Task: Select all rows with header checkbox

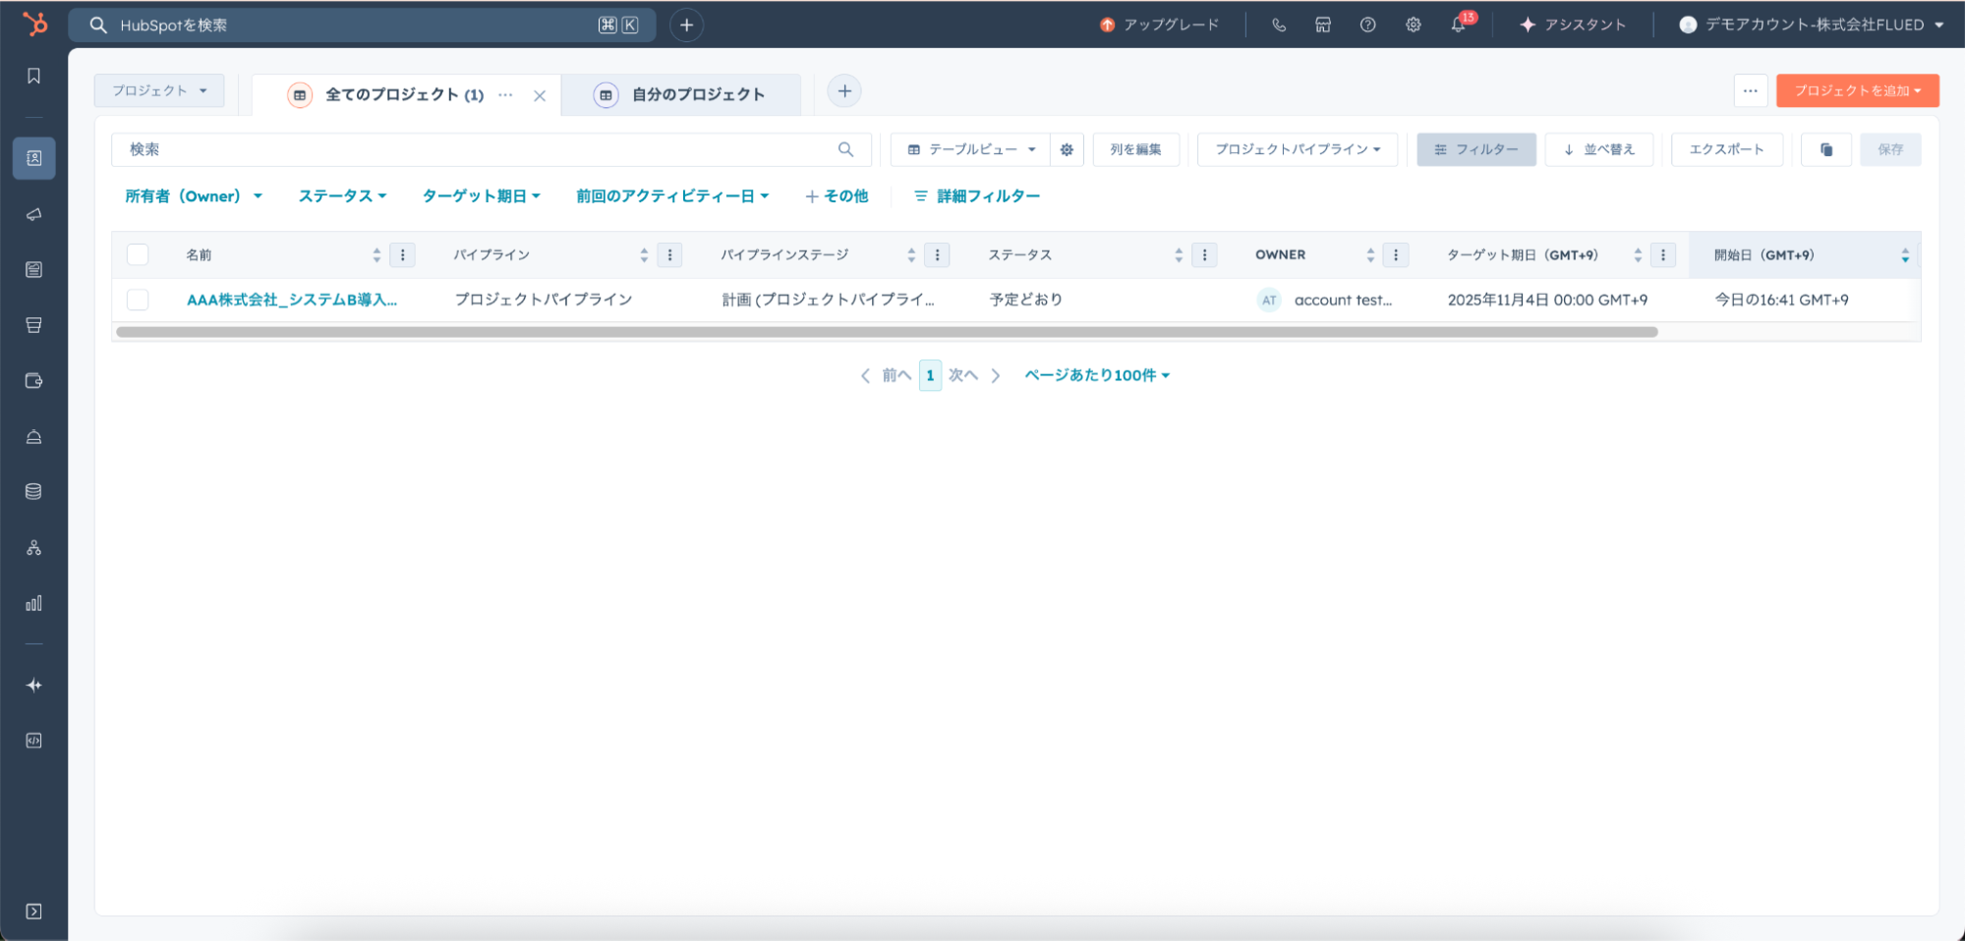Action: click(138, 254)
